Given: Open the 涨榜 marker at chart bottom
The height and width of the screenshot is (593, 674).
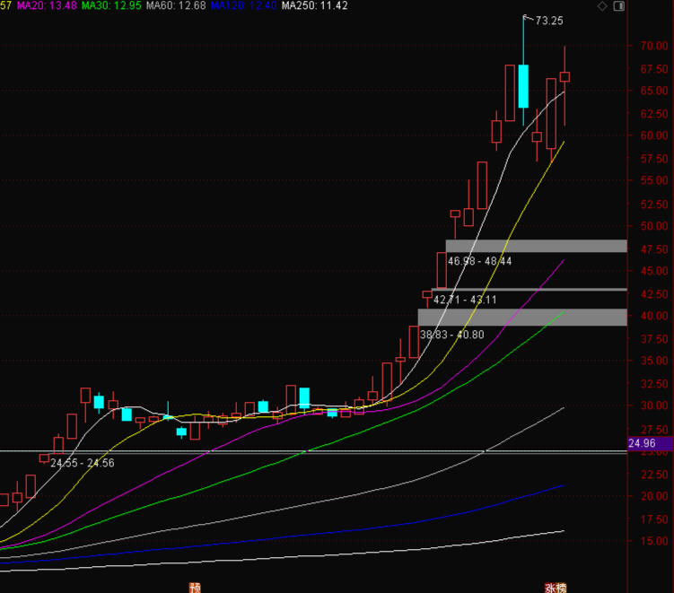Looking at the screenshot, I should 556,588.
